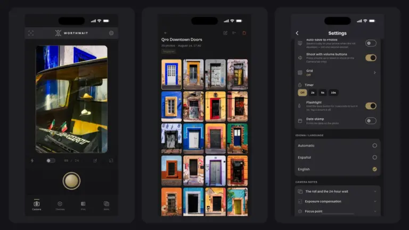Open the blue door on green wall photo
Image resolution: width=409 pixels, height=230 pixels.
[238, 139]
